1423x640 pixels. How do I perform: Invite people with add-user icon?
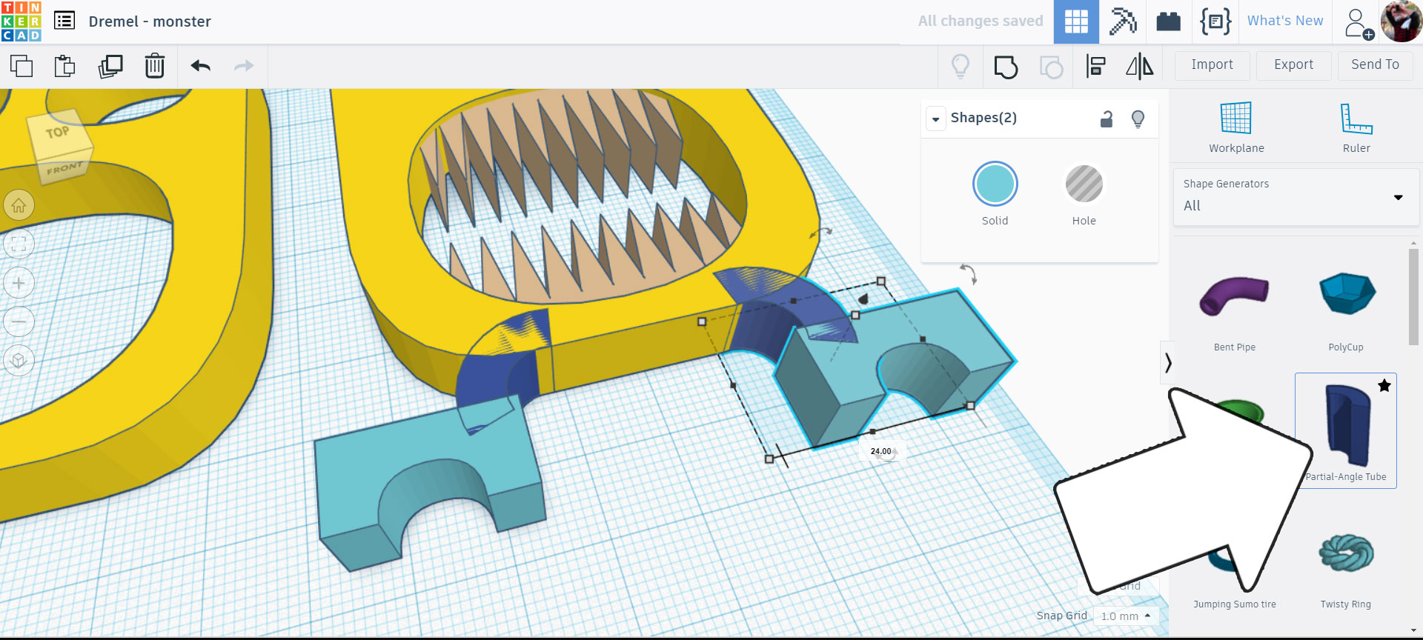tap(1359, 23)
